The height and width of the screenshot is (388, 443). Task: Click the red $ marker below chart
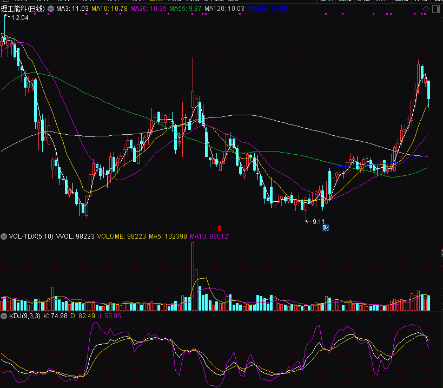tap(220, 228)
